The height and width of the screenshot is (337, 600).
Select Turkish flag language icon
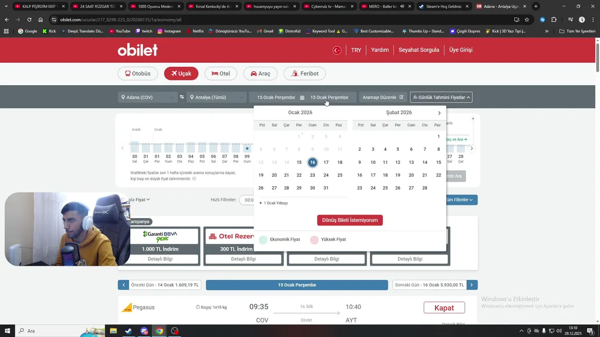337,50
